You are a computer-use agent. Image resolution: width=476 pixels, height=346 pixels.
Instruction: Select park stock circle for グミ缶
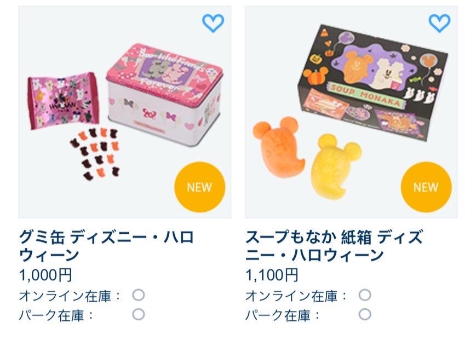139,314
